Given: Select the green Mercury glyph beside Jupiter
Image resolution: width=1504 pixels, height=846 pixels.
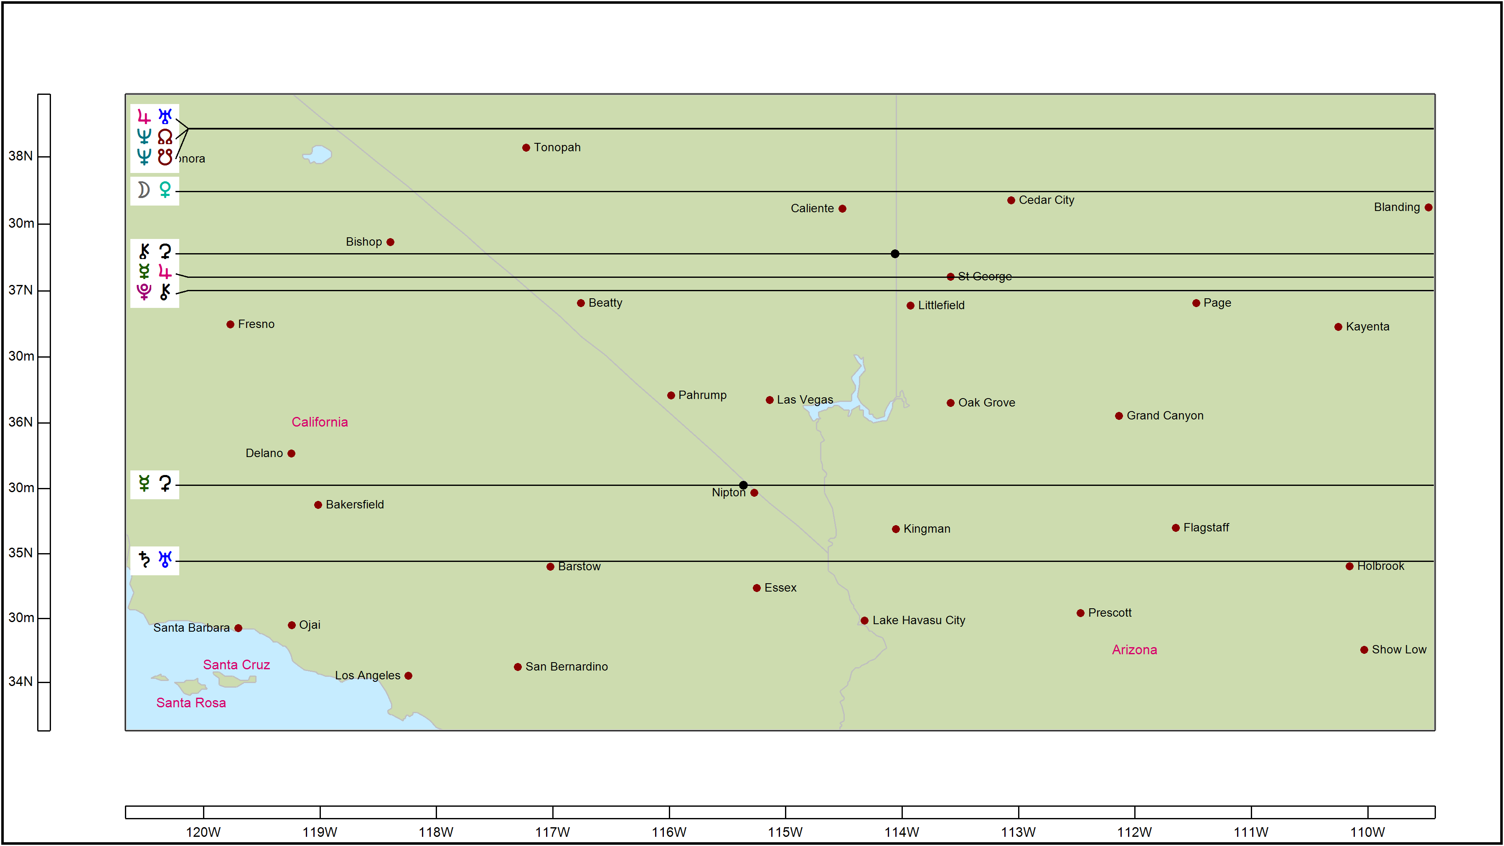Looking at the screenshot, I should coord(144,271).
